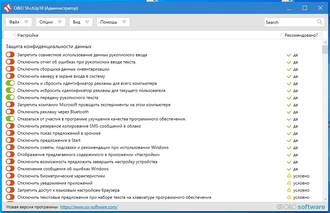Toggle Отключить отчет об ошибках при рукописном вводе
Viewport: 330px width, 213px height.
(x=10, y=62)
